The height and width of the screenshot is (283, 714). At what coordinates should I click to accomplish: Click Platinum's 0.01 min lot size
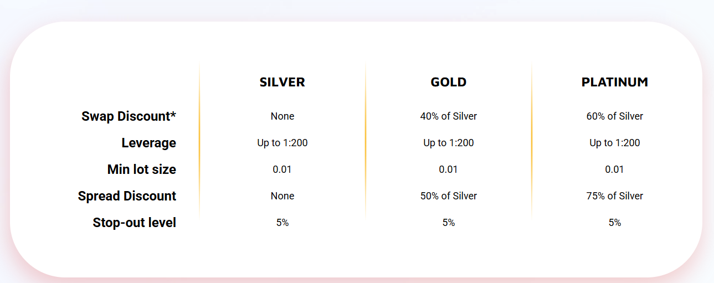(615, 169)
